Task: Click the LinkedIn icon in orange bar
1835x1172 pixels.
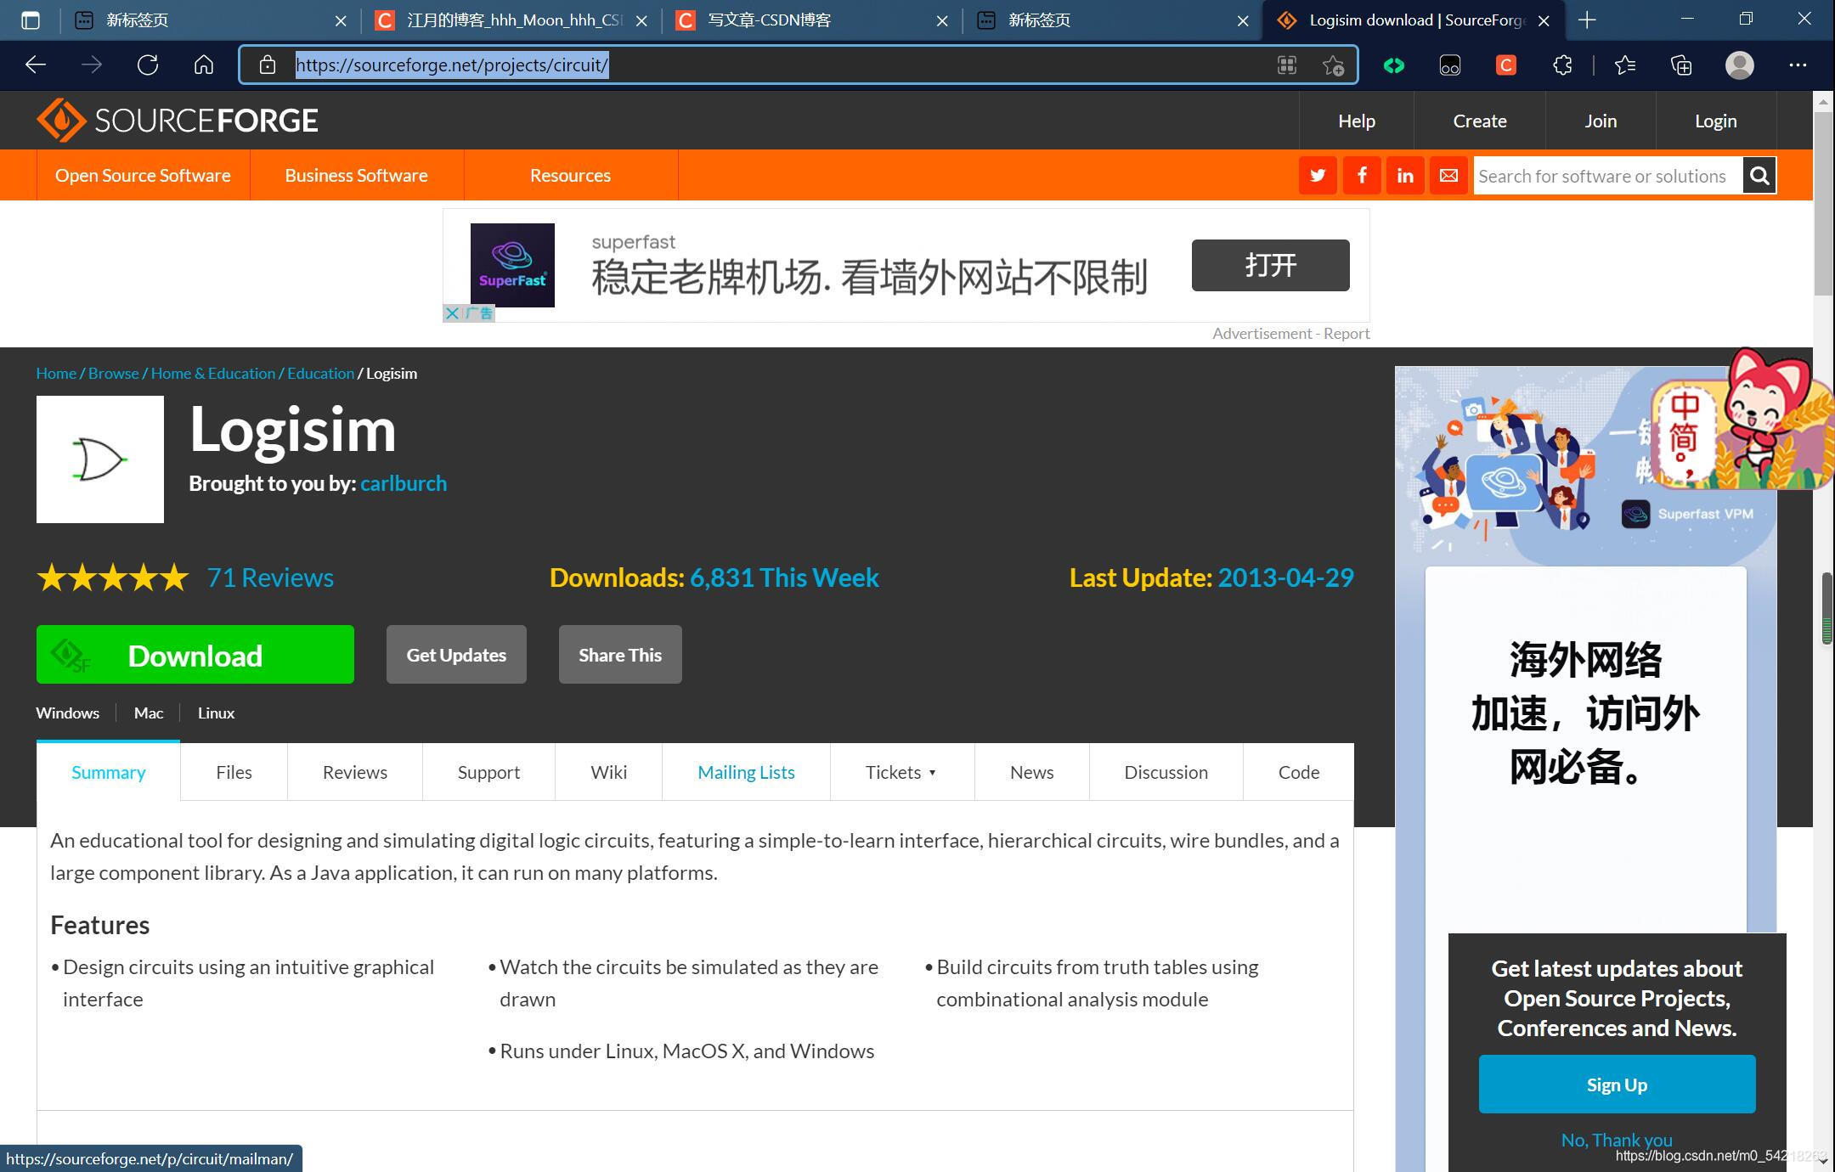Action: click(1405, 175)
